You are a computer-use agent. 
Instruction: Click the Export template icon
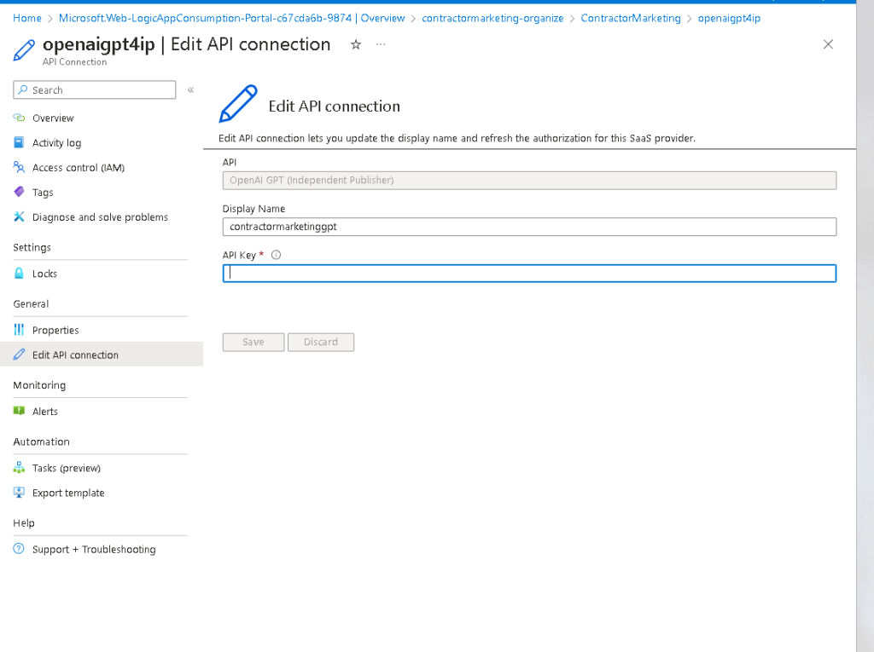[x=19, y=493]
